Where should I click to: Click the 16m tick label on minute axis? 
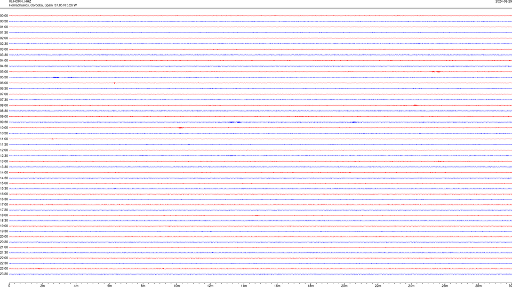coord(277,286)
